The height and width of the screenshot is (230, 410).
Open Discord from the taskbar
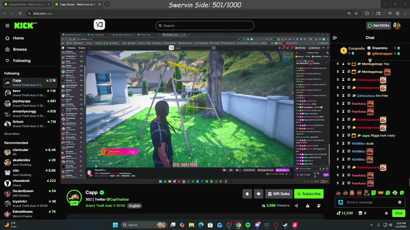point(257,225)
